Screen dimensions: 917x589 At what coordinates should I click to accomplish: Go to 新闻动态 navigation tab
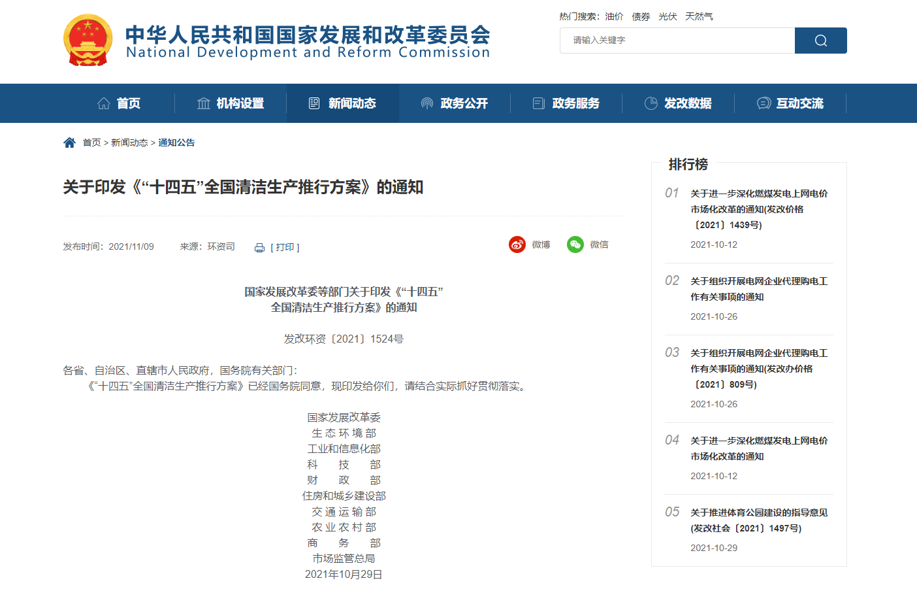[x=342, y=103]
